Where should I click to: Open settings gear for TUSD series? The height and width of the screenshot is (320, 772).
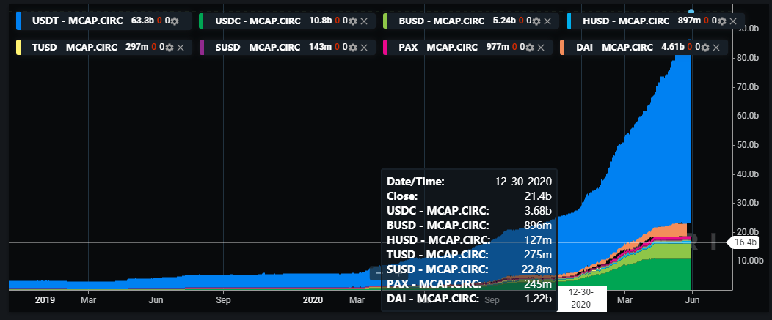tap(169, 48)
